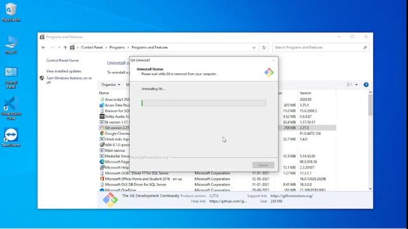Click the Azure Data Studio program icon

(x=102, y=105)
